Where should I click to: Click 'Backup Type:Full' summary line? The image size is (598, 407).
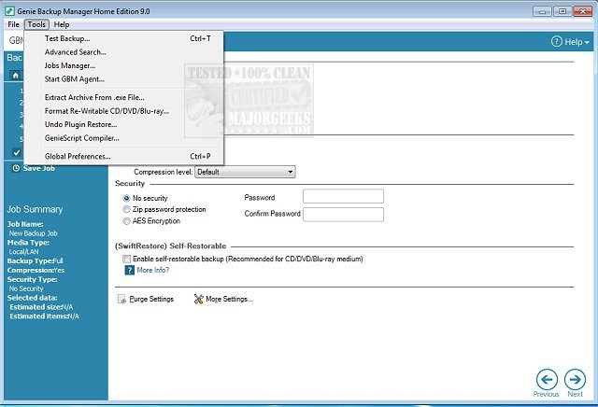pyautogui.click(x=36, y=260)
